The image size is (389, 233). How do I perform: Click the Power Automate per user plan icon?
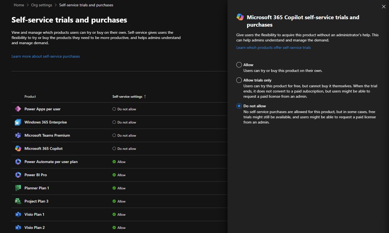click(x=18, y=162)
